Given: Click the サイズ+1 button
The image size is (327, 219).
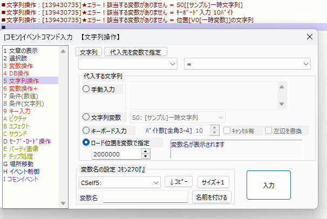Looking at the screenshot, I should (x=214, y=182).
